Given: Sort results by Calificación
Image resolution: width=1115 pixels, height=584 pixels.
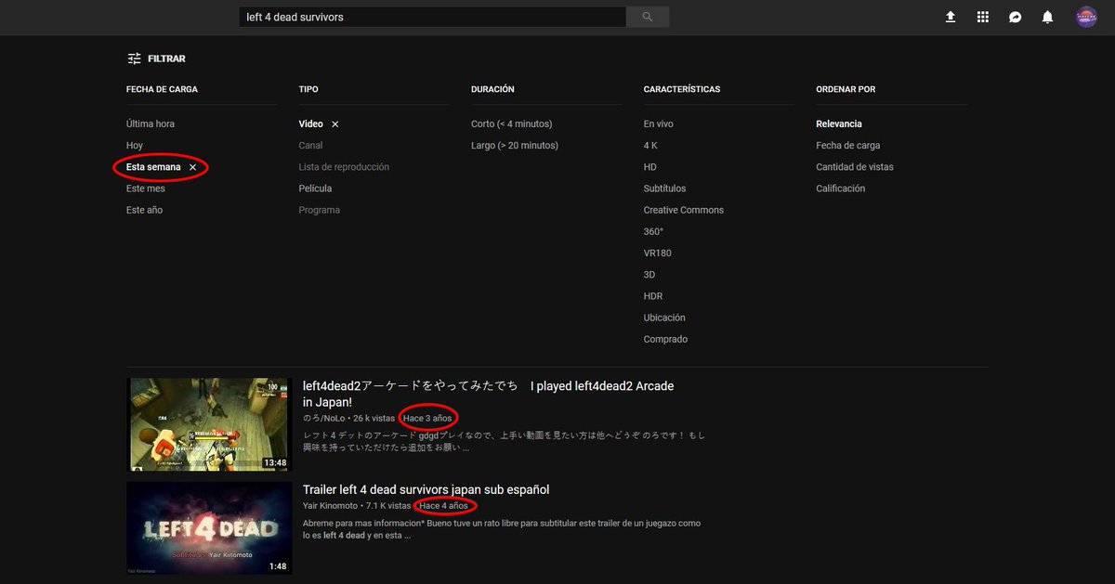Looking at the screenshot, I should (x=841, y=188).
